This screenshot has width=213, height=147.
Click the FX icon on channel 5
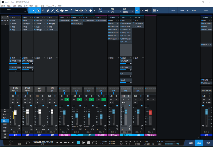coord(68,129)
